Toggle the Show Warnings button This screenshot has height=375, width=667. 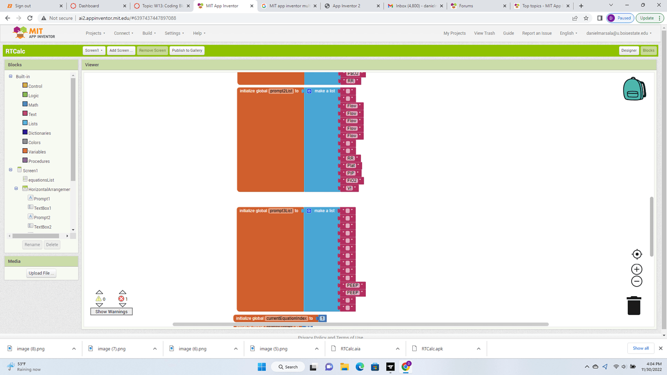(111, 312)
